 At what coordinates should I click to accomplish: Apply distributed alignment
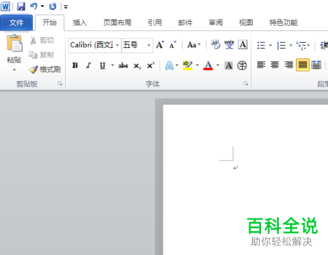316,65
